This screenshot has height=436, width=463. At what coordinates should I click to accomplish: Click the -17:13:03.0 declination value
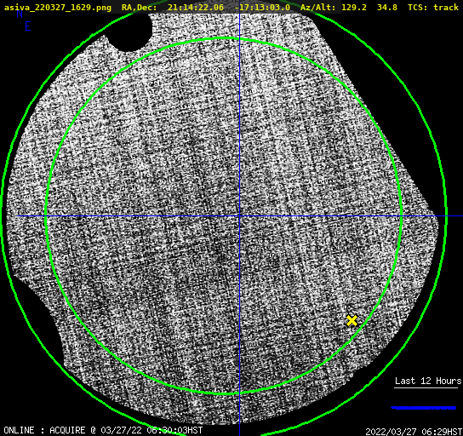(x=262, y=8)
